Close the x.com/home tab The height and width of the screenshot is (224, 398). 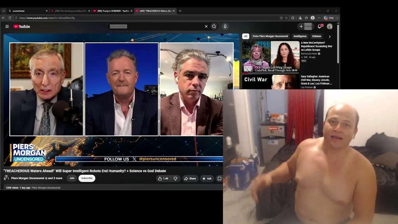(47, 11)
